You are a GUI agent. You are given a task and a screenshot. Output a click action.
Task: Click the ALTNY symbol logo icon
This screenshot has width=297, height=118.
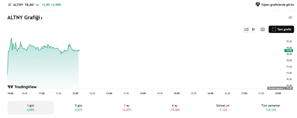coord(10,5)
